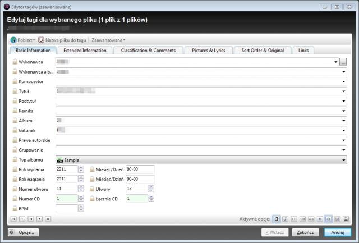The width and height of the screenshot is (359, 243).
Task: Open the Zaawansowane dropdown menu
Action: pyautogui.click(x=108, y=40)
